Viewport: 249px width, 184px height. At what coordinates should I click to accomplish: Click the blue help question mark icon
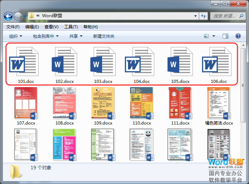coord(238,36)
